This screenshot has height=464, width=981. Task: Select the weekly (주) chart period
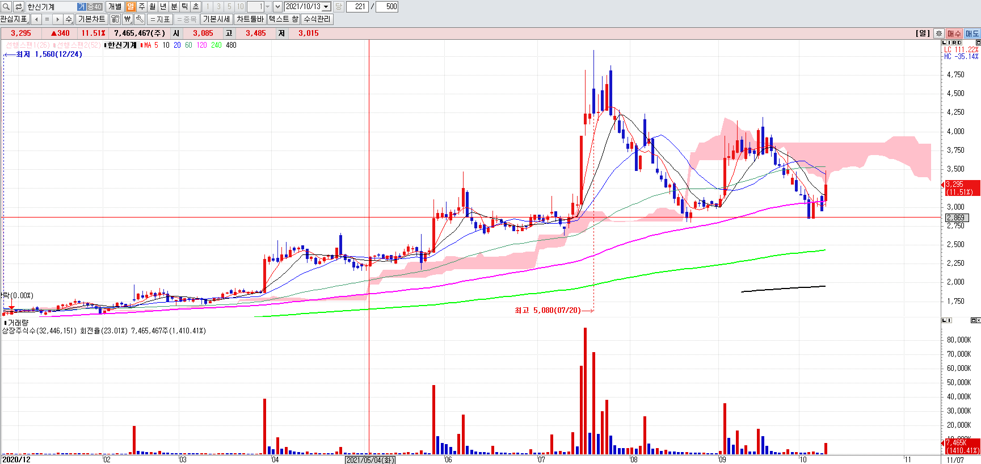pos(142,6)
